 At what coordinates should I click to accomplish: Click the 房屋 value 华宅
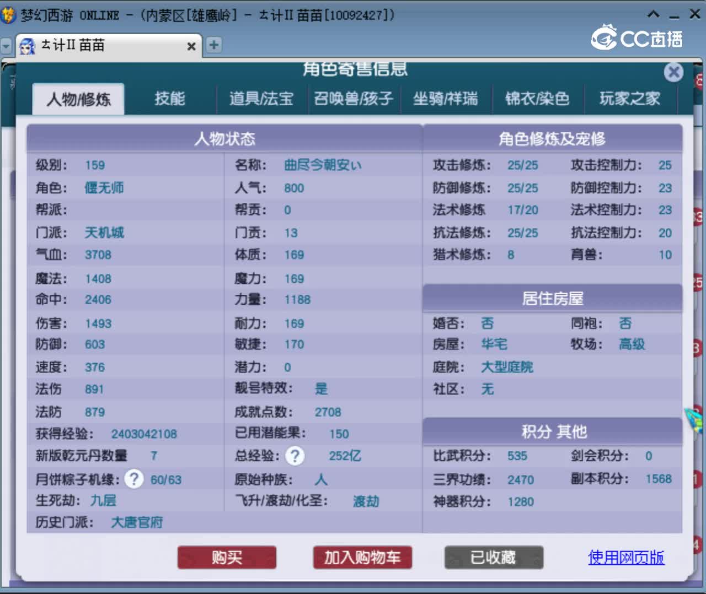pyautogui.click(x=494, y=344)
